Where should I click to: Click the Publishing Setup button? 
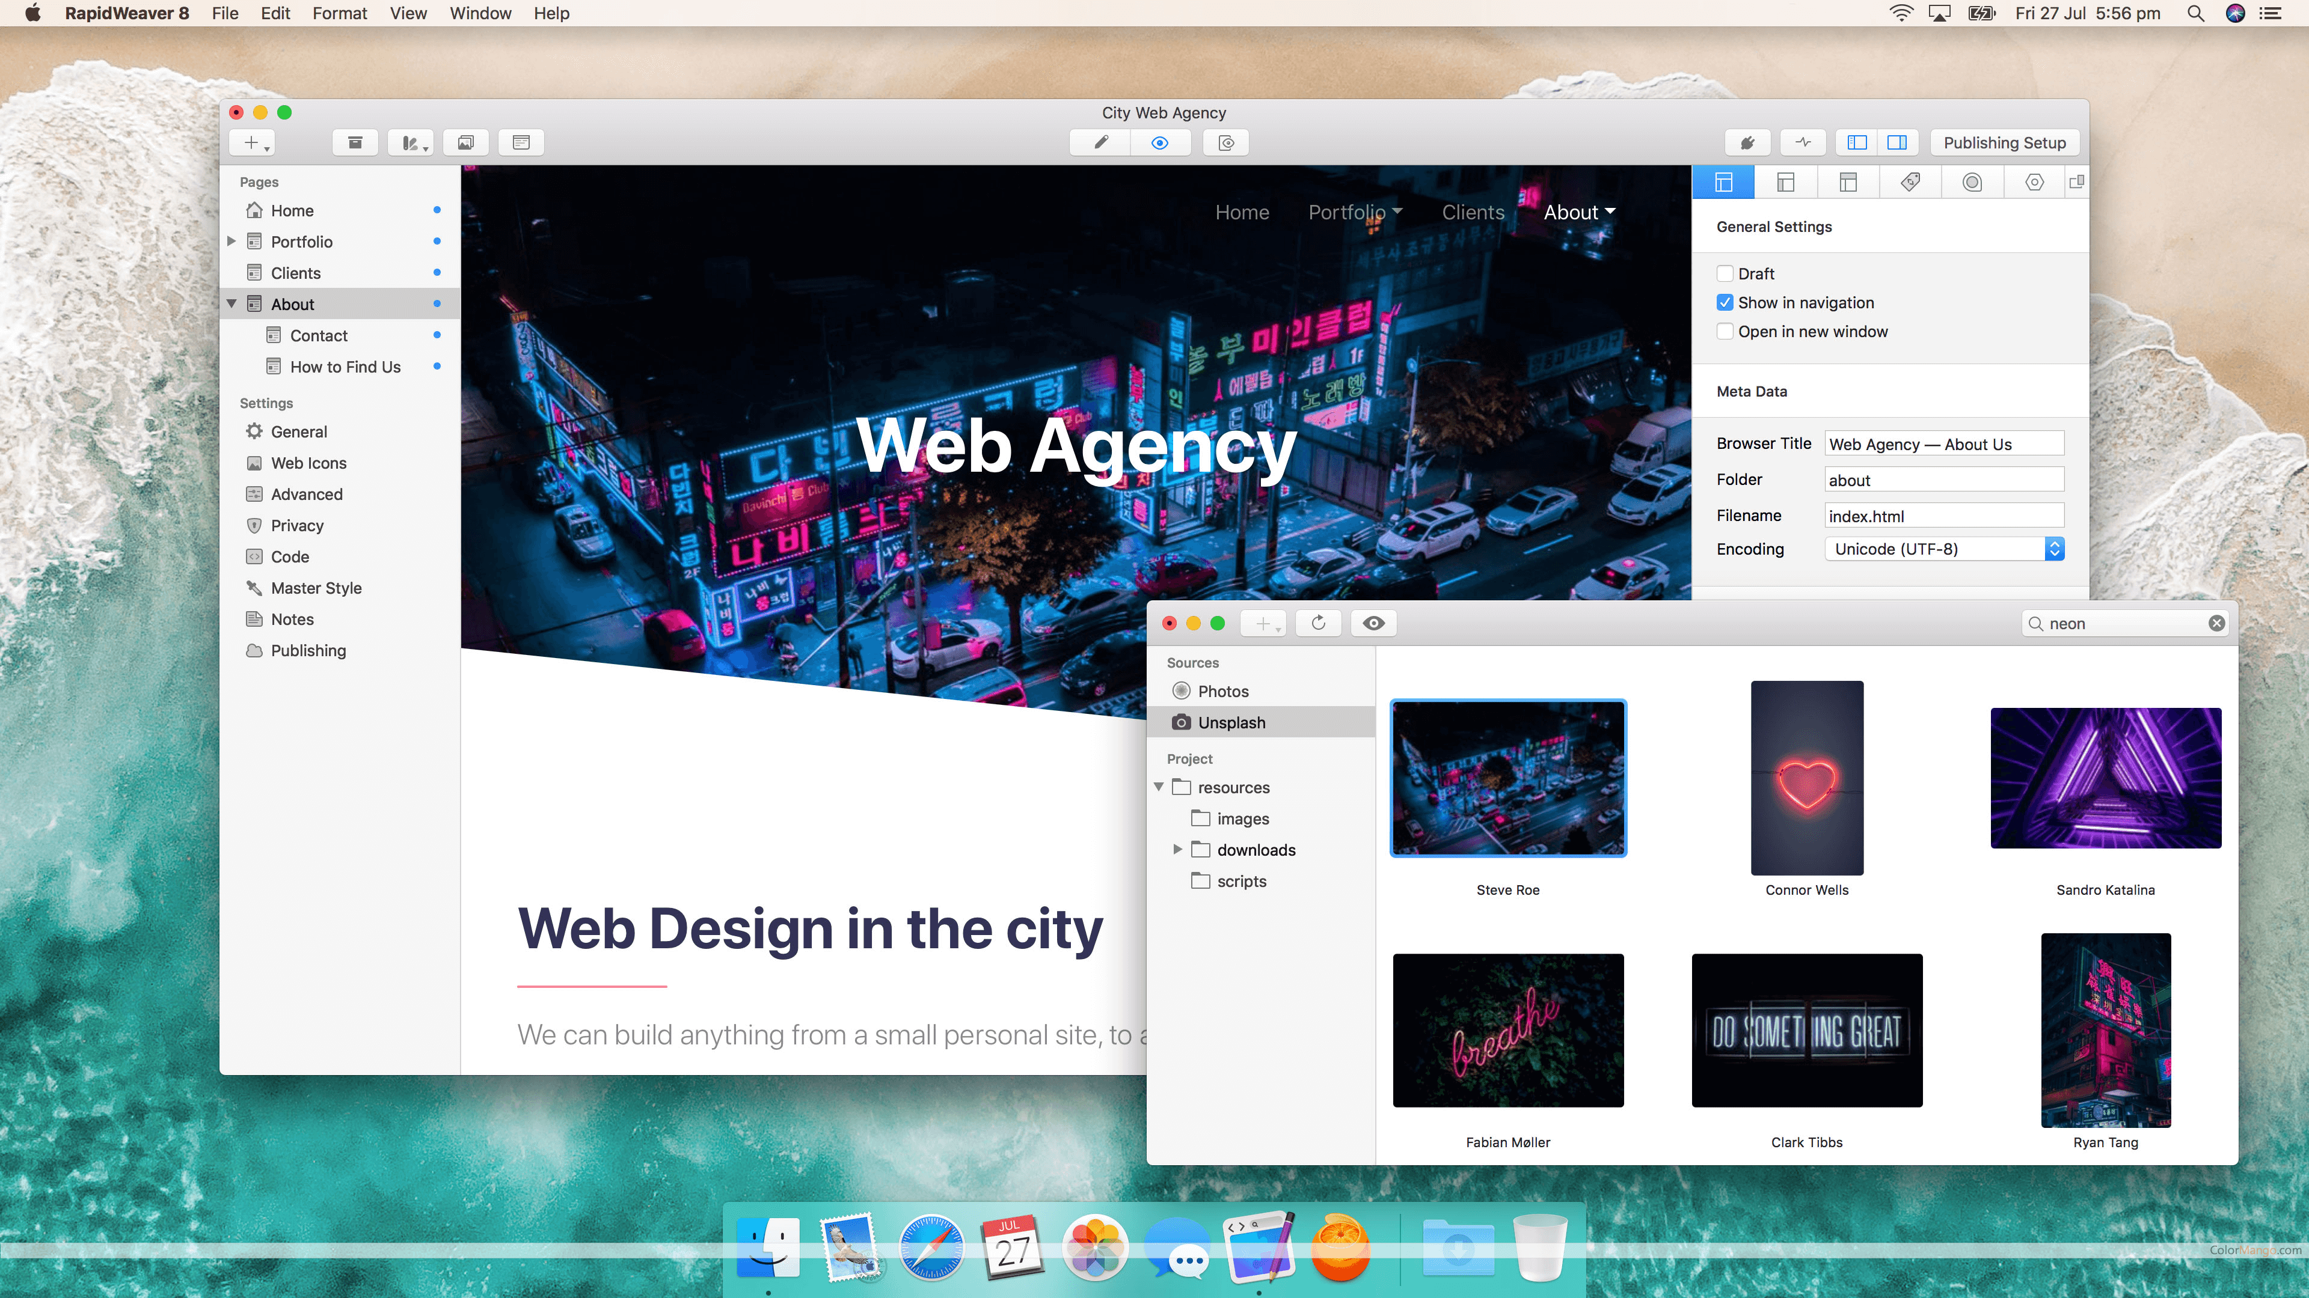(2004, 142)
